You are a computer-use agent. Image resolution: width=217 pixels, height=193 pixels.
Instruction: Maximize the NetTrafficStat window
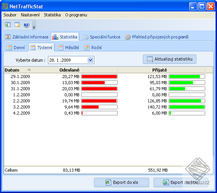pyautogui.click(x=202, y=6)
